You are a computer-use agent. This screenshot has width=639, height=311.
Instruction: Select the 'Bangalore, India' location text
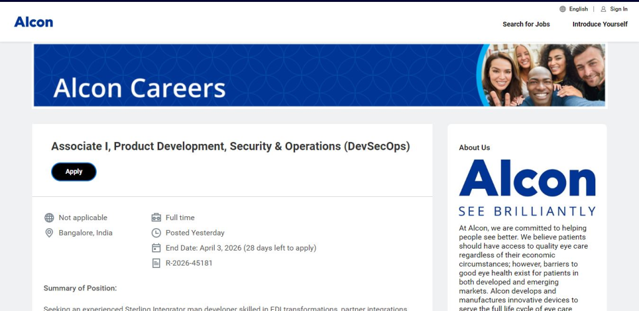click(85, 233)
